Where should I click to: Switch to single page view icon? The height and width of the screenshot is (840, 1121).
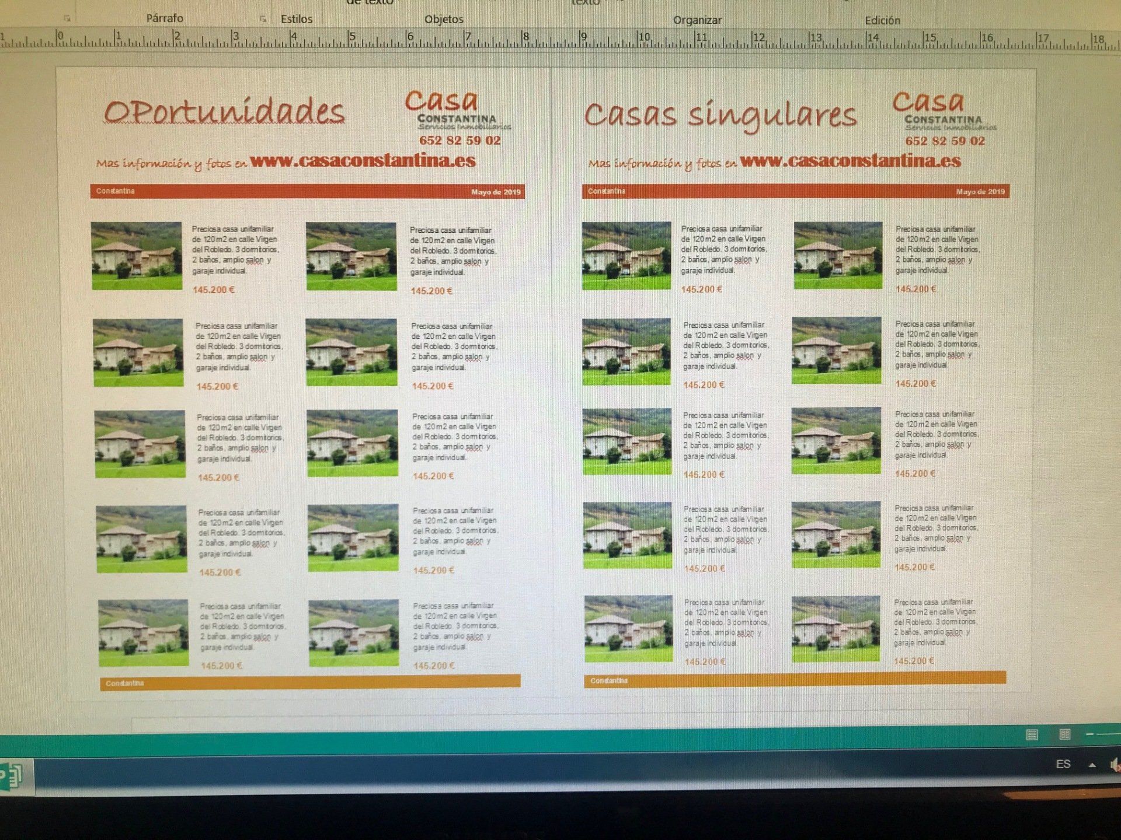[1032, 734]
